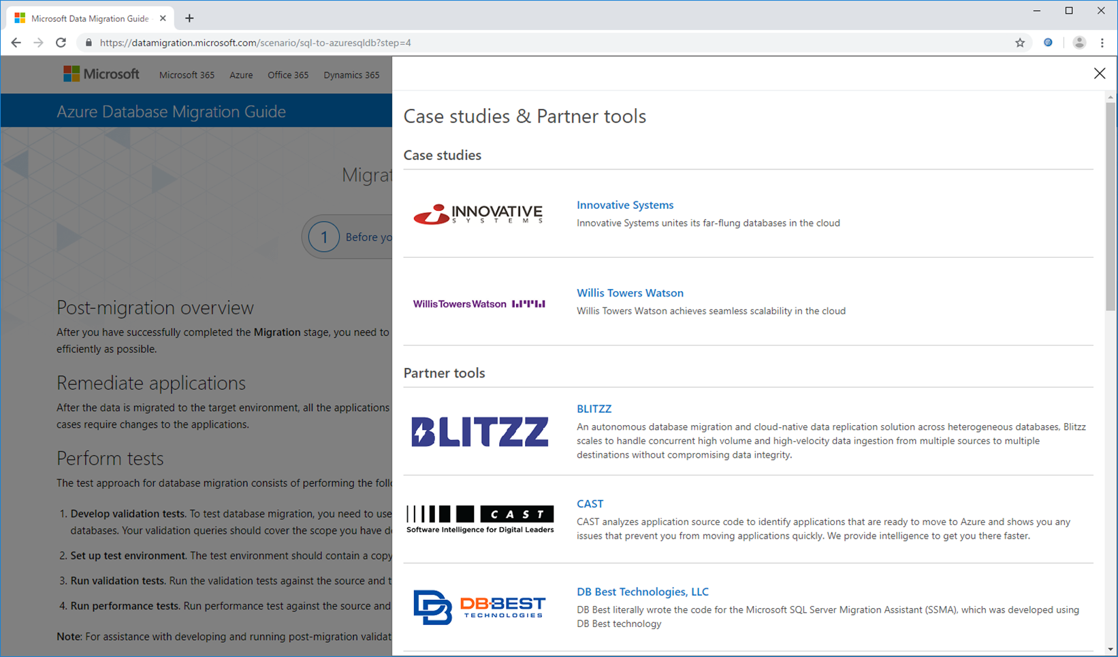Viewport: 1118px width, 657px height.
Task: Click the blue extension icon in toolbar
Action: pos(1048,43)
